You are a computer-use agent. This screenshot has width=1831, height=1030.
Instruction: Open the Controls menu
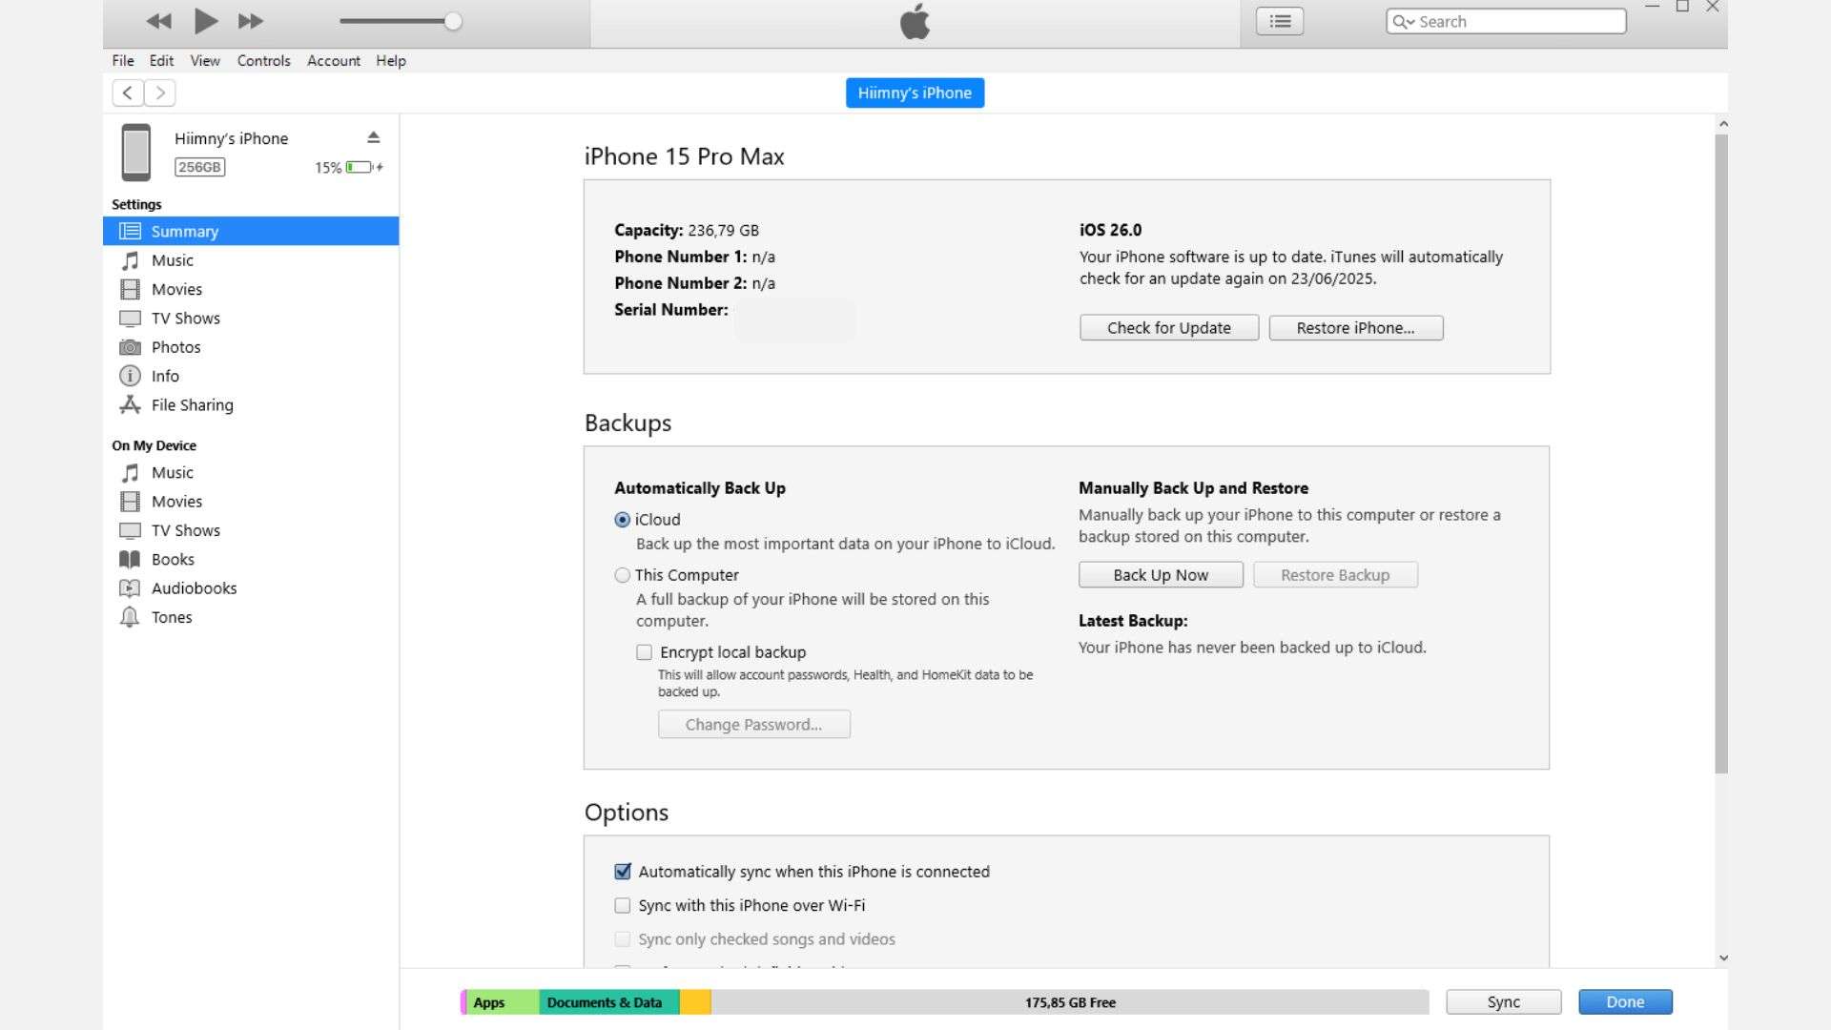(x=263, y=61)
